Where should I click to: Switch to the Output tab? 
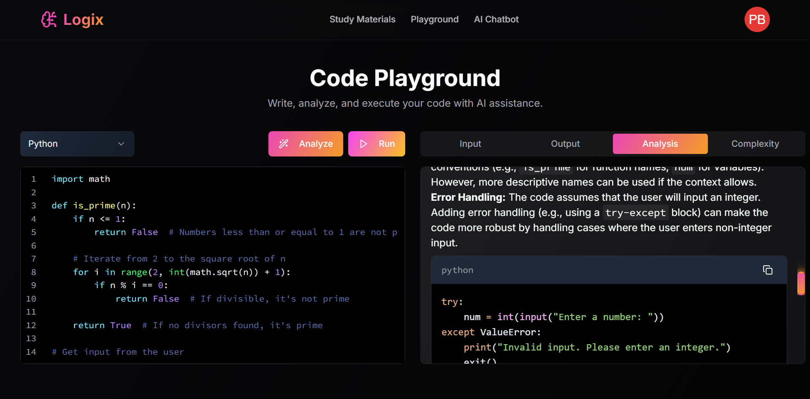(565, 144)
